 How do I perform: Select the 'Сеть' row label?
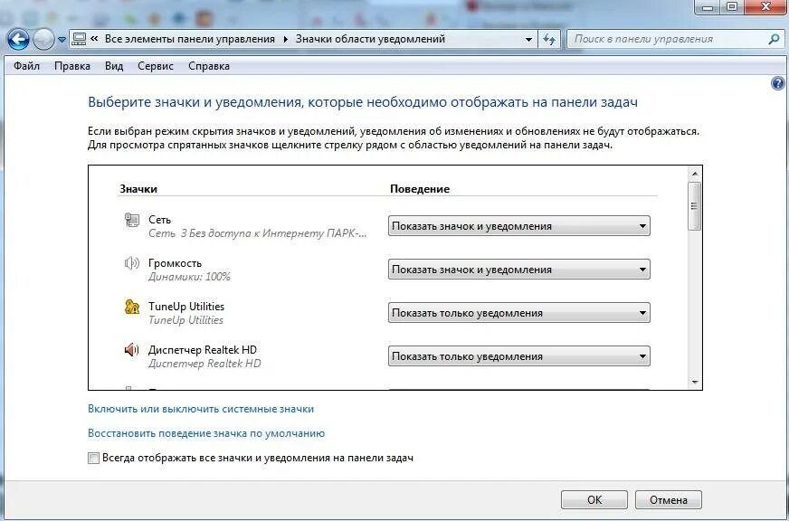(x=159, y=220)
